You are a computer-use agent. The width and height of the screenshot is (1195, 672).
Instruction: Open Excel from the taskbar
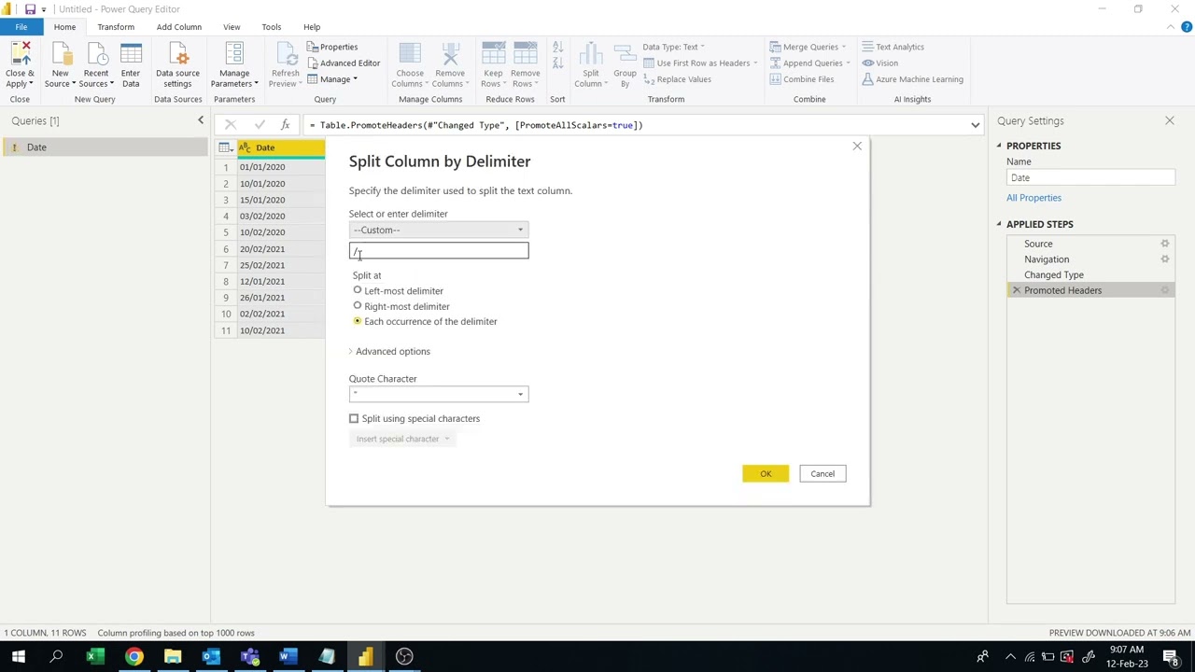click(94, 657)
